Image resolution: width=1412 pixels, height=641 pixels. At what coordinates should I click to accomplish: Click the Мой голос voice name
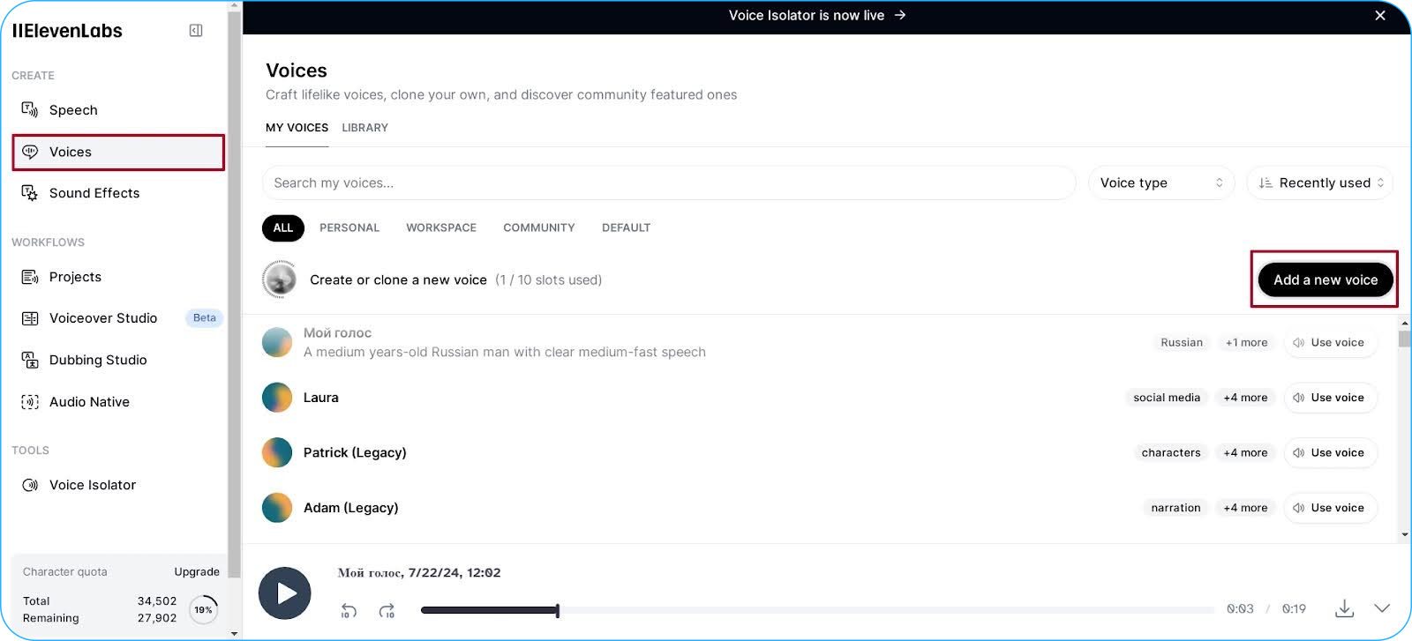(337, 332)
